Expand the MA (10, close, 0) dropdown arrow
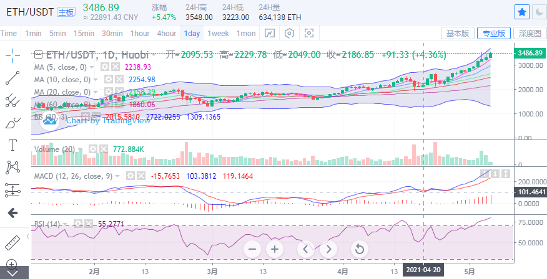The width and height of the screenshot is (547, 279). 96,79
